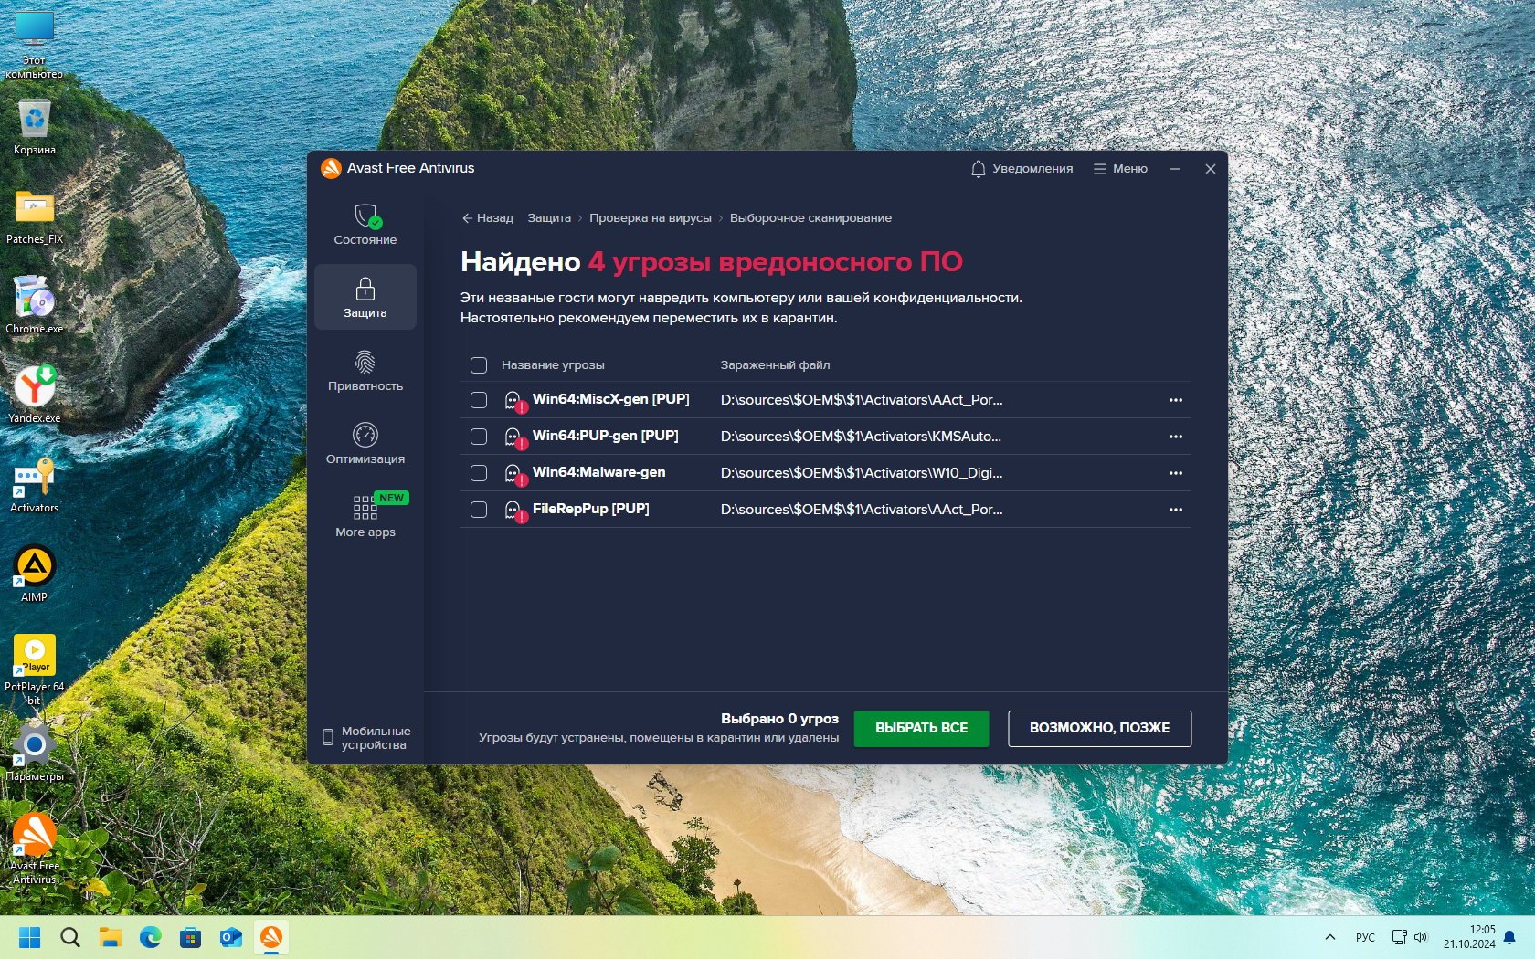Select the Параметры settings shortcut

35,753
